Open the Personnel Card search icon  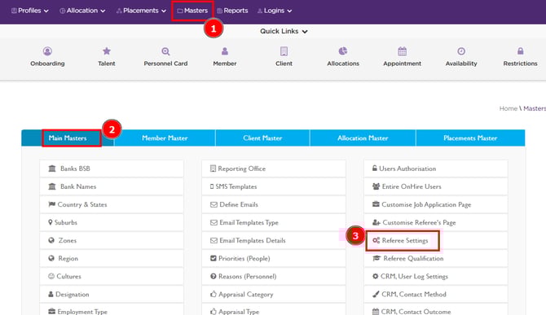[165, 52]
